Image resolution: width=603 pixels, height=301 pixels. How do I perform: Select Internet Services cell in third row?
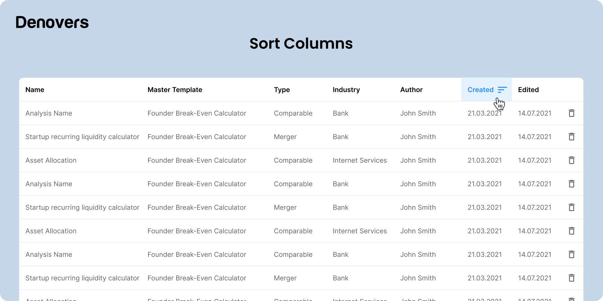[x=360, y=161]
